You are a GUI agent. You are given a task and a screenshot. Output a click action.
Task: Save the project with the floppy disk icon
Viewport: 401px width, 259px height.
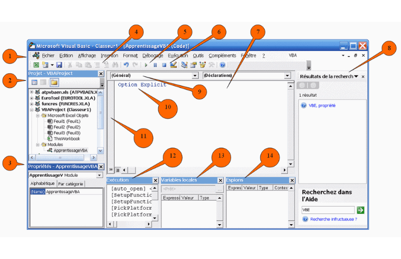click(x=59, y=65)
